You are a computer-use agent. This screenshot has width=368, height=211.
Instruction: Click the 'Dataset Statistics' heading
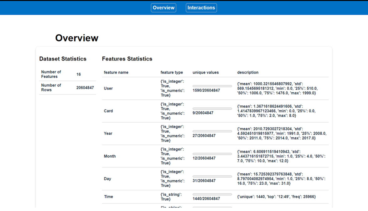[63, 59]
